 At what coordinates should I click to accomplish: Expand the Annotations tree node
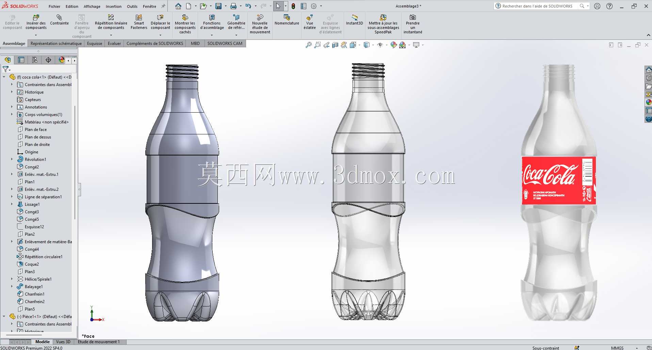pyautogui.click(x=12, y=107)
